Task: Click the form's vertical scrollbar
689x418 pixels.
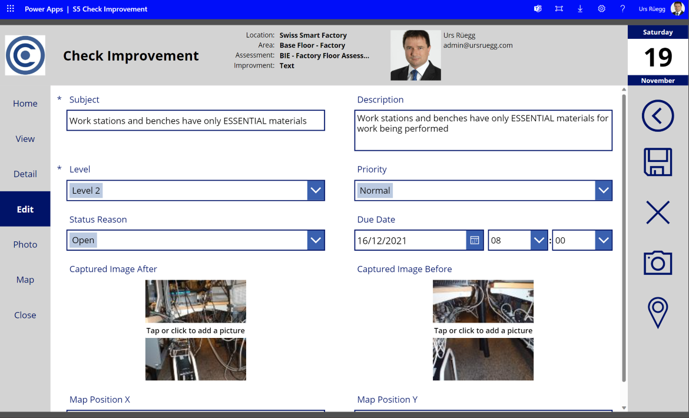Action: pos(624,237)
